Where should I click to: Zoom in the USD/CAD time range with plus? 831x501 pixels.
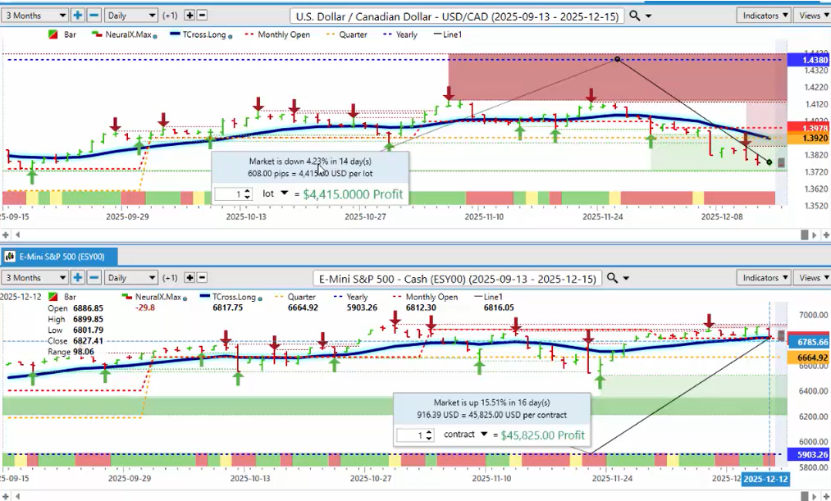pyautogui.click(x=77, y=15)
